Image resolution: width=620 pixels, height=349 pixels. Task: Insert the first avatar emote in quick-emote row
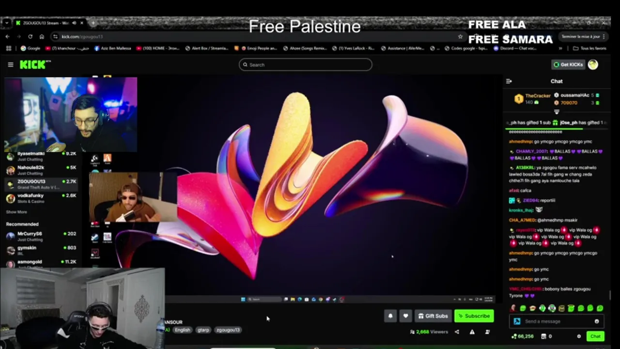coord(513,308)
